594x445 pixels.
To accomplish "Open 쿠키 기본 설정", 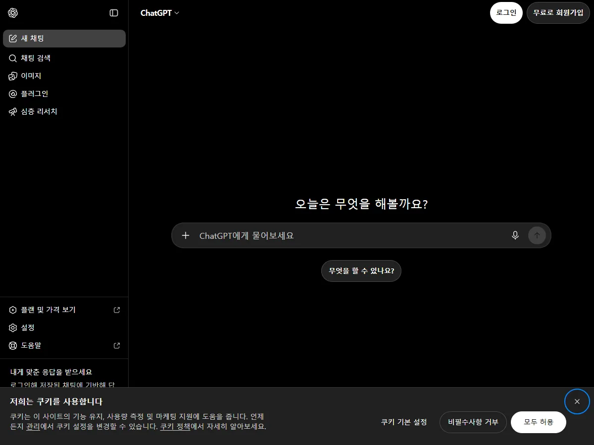I will coord(404,422).
